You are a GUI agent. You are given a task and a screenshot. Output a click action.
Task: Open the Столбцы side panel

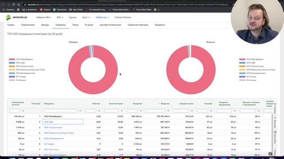click(x=275, y=109)
